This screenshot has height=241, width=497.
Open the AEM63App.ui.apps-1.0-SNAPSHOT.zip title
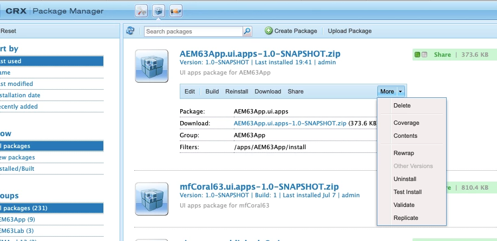(x=260, y=53)
